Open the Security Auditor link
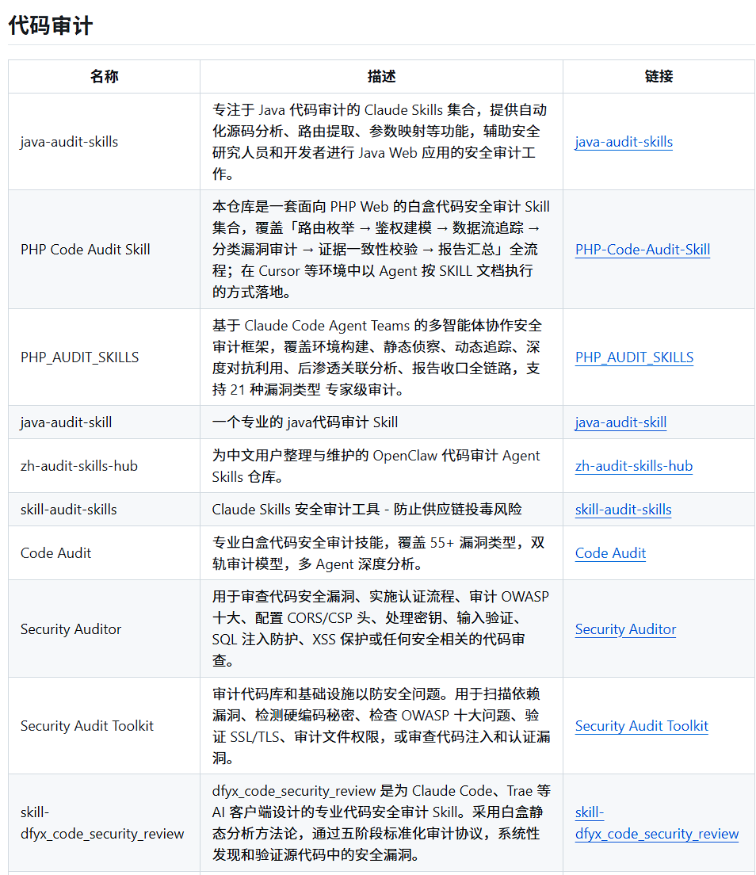The height and width of the screenshot is (875, 756). click(x=625, y=629)
